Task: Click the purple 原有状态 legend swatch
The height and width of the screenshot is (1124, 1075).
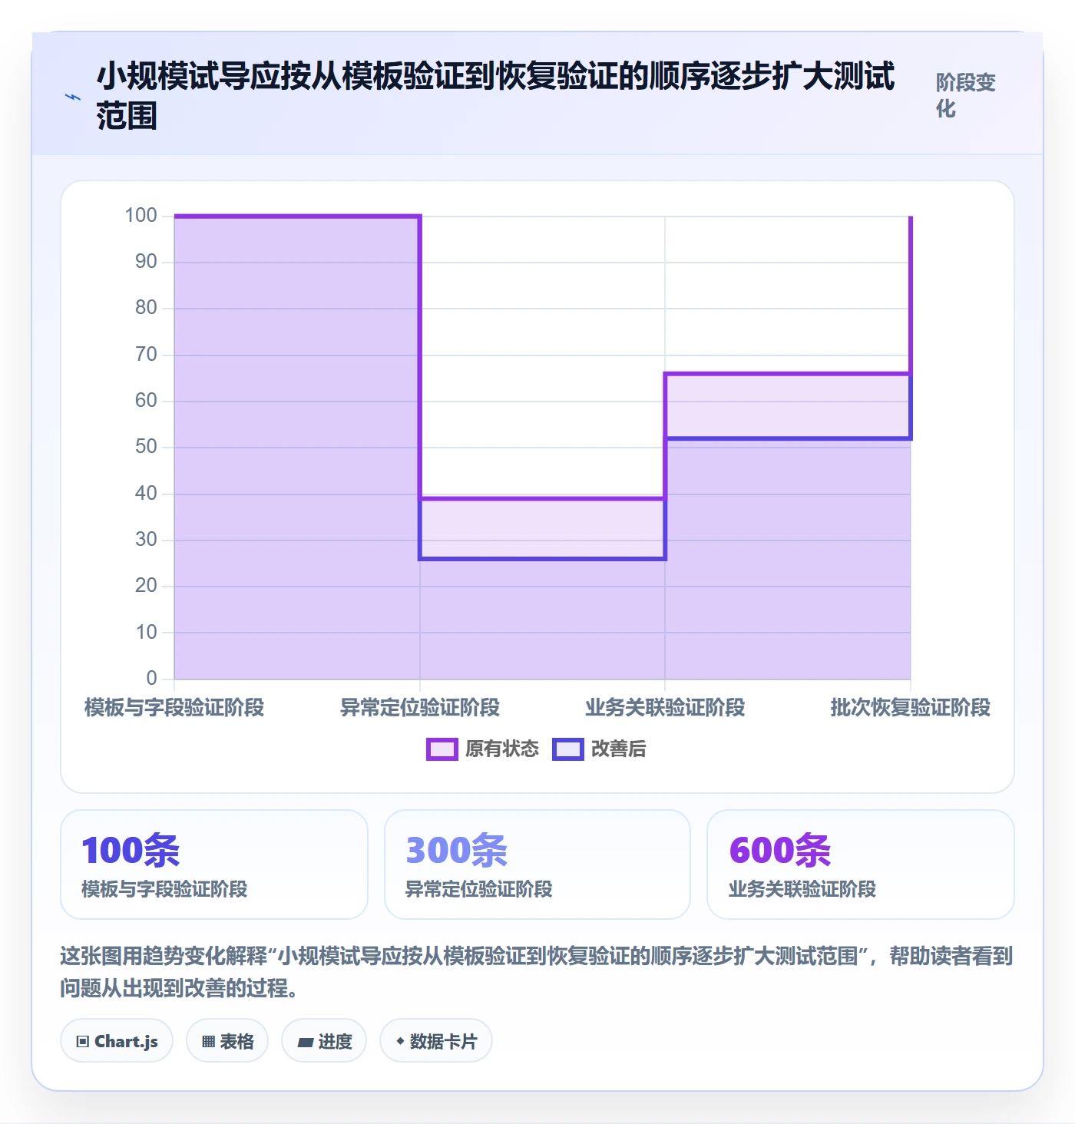Action: tap(442, 749)
